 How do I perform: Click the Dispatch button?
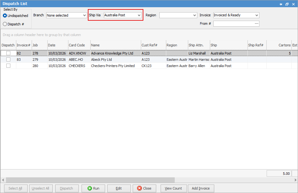[67, 188]
